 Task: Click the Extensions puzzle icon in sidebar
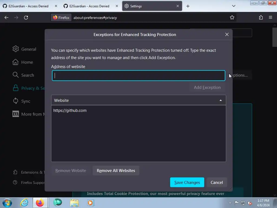click(15, 172)
